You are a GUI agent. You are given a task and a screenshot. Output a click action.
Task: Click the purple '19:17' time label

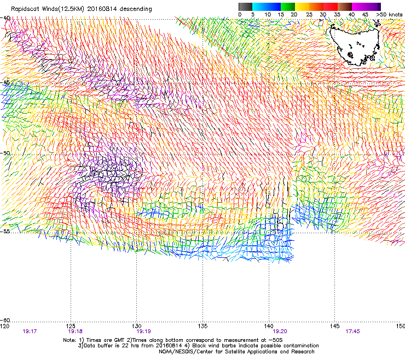click(30, 332)
